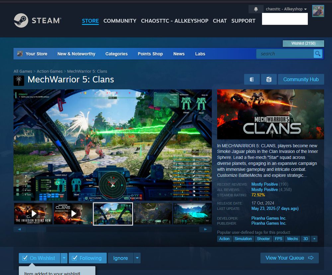Open the Your Store menu
Screen dimensions: 332x275
pyautogui.click(x=37, y=54)
